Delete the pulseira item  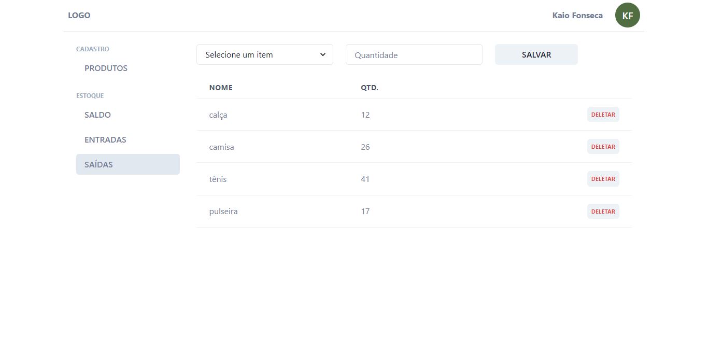coord(603,211)
